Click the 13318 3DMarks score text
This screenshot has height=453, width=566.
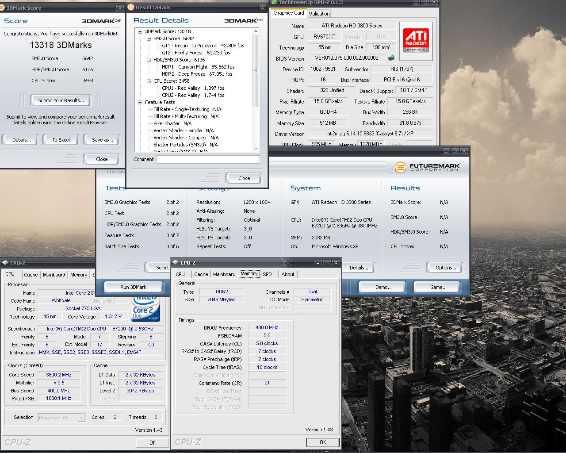tap(61, 45)
